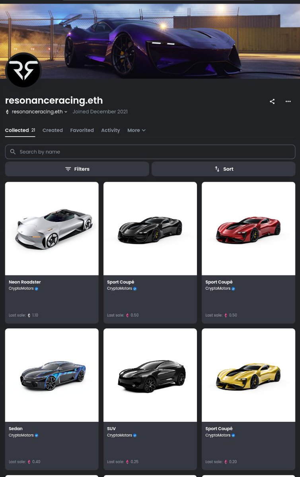This screenshot has width=300, height=477.
Task: Open the Neon Roadster car image
Action: 52,229
